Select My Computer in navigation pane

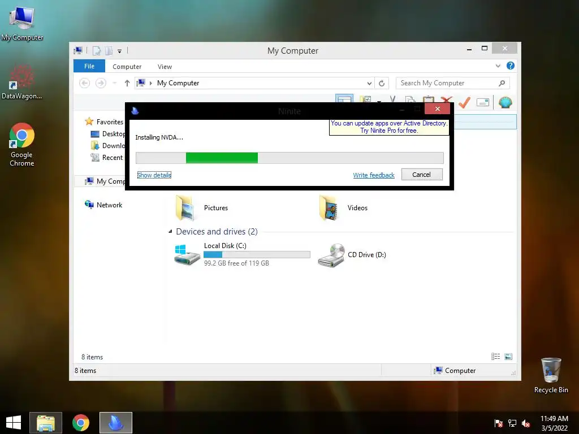(106, 181)
